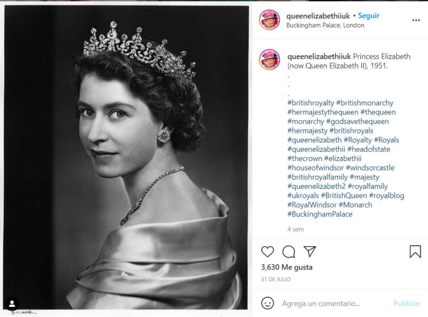
Task: Click the heart like icon
Action: point(267,251)
